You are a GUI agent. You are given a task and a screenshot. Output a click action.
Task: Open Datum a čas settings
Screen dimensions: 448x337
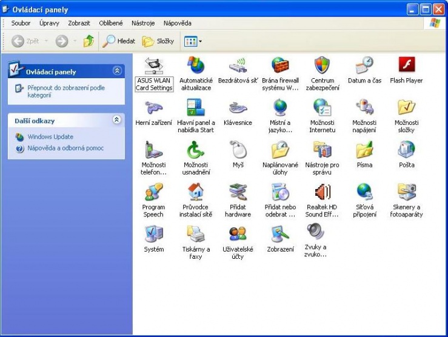(x=364, y=65)
